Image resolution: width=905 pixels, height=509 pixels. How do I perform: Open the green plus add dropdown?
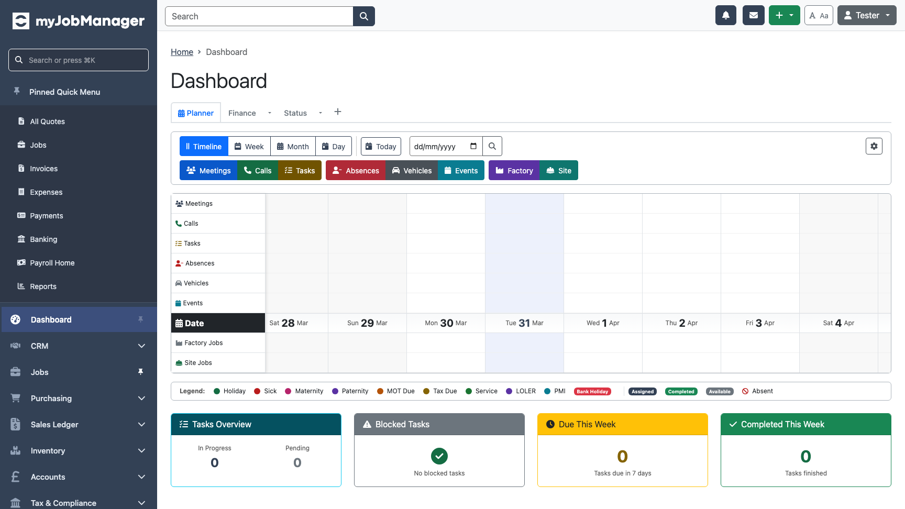click(784, 16)
